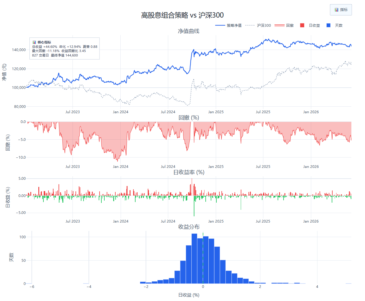This screenshot has height=301, width=365.
Task: Click the pink 回撤 legend swatch icon
Action: pos(279,26)
